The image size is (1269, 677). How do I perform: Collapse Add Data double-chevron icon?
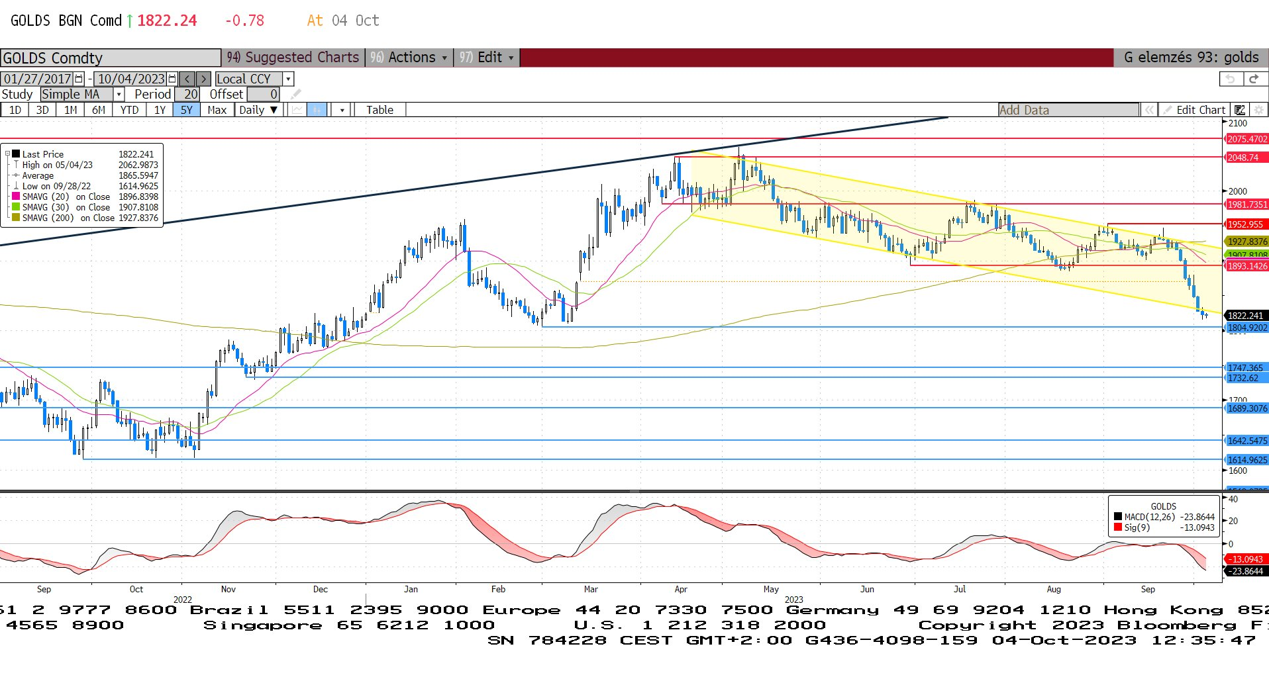pos(1149,110)
